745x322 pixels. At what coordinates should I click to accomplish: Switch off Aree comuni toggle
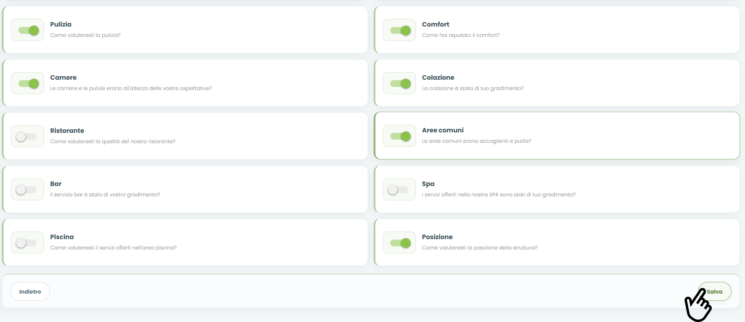tap(400, 136)
